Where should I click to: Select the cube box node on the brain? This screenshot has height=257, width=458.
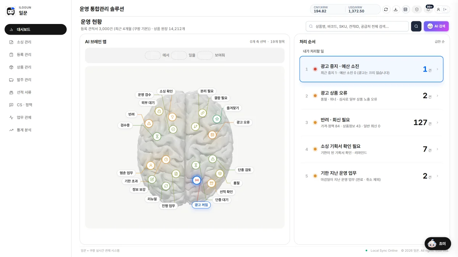click(x=219, y=174)
